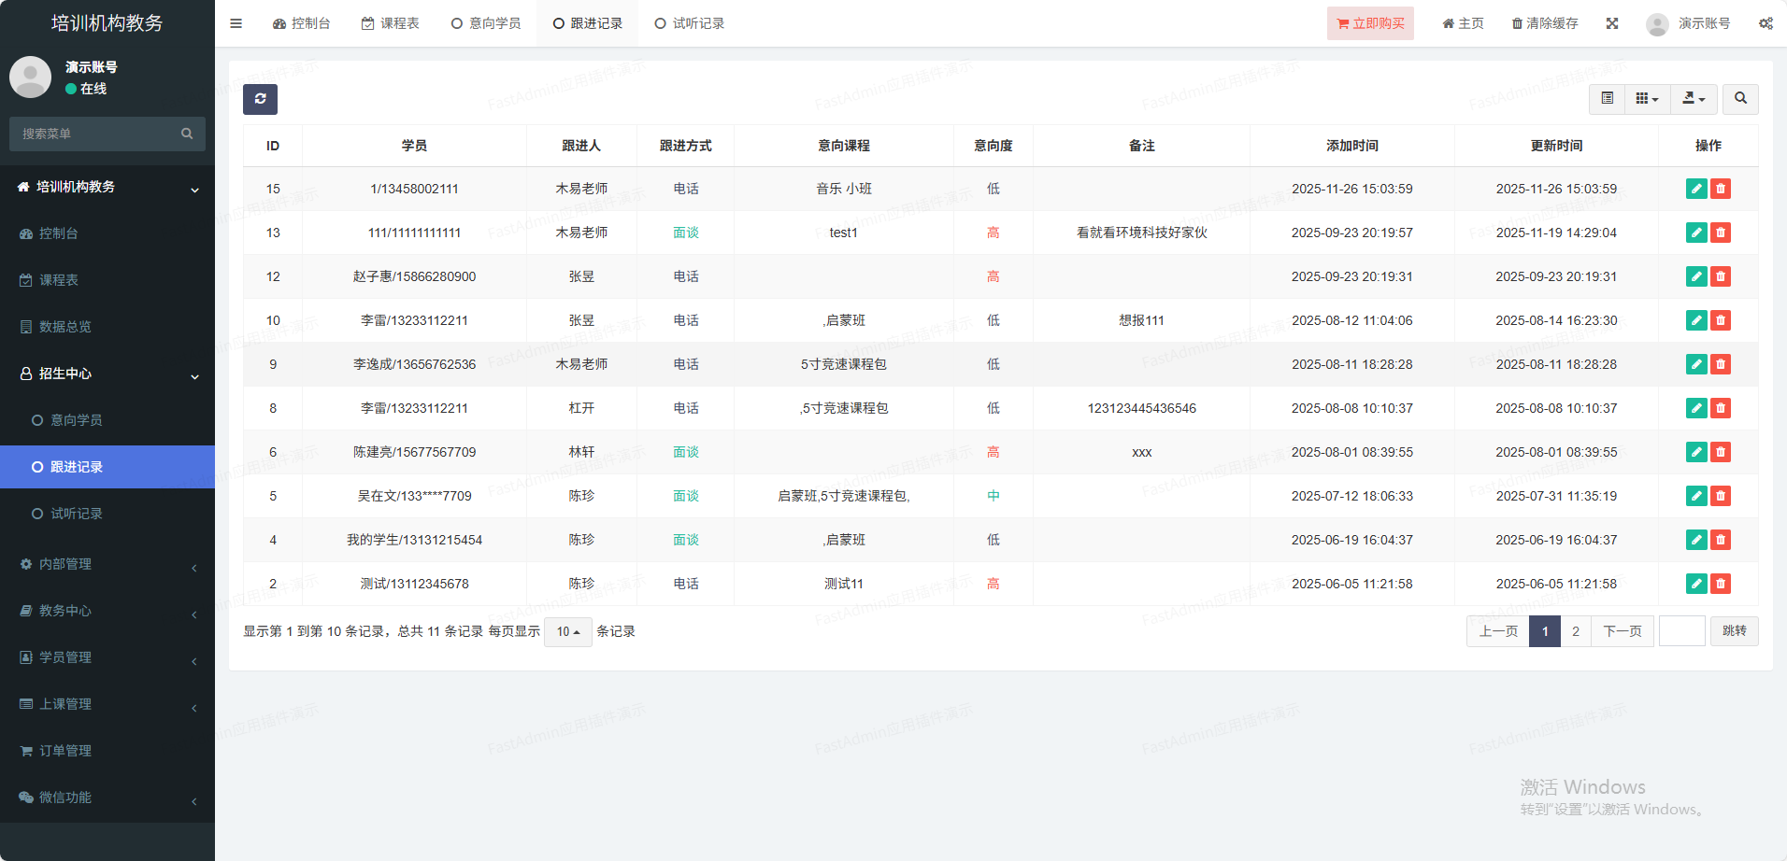Viewport: 1787px width, 861px height.
Task: Go to page 2 of records
Action: (x=1575, y=632)
